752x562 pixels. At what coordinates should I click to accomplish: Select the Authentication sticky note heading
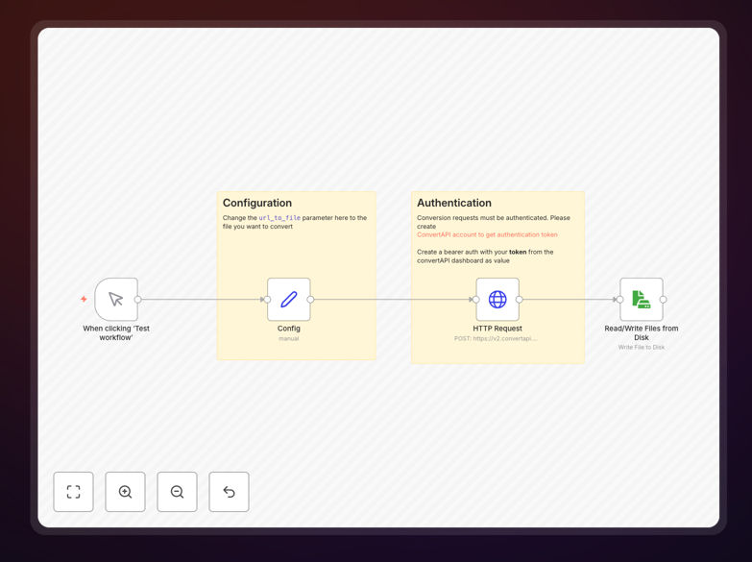[x=453, y=203]
